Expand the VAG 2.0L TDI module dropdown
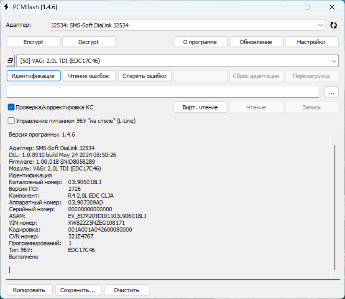Viewport: 345px width, 299px height. pos(177,61)
